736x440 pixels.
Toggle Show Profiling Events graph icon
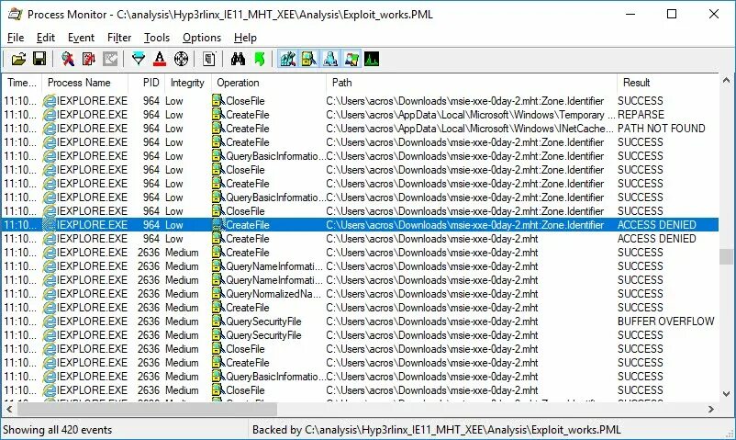coord(372,59)
